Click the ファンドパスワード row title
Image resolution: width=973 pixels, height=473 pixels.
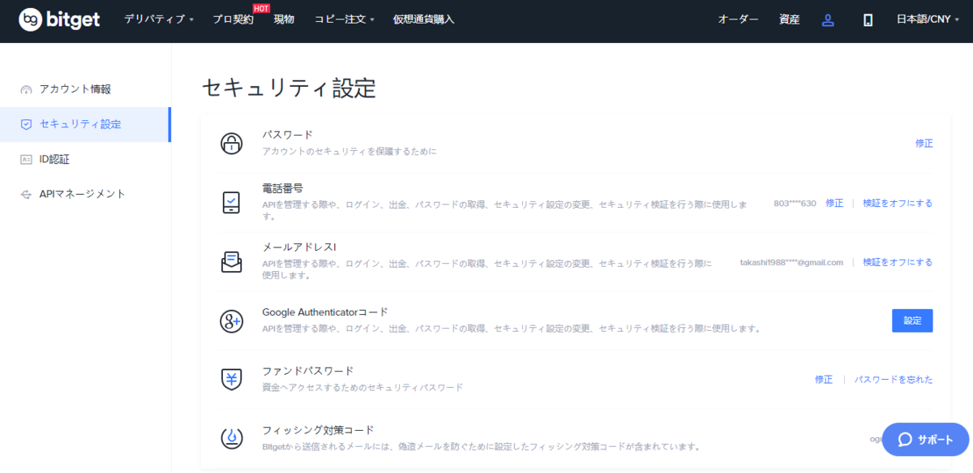point(307,371)
